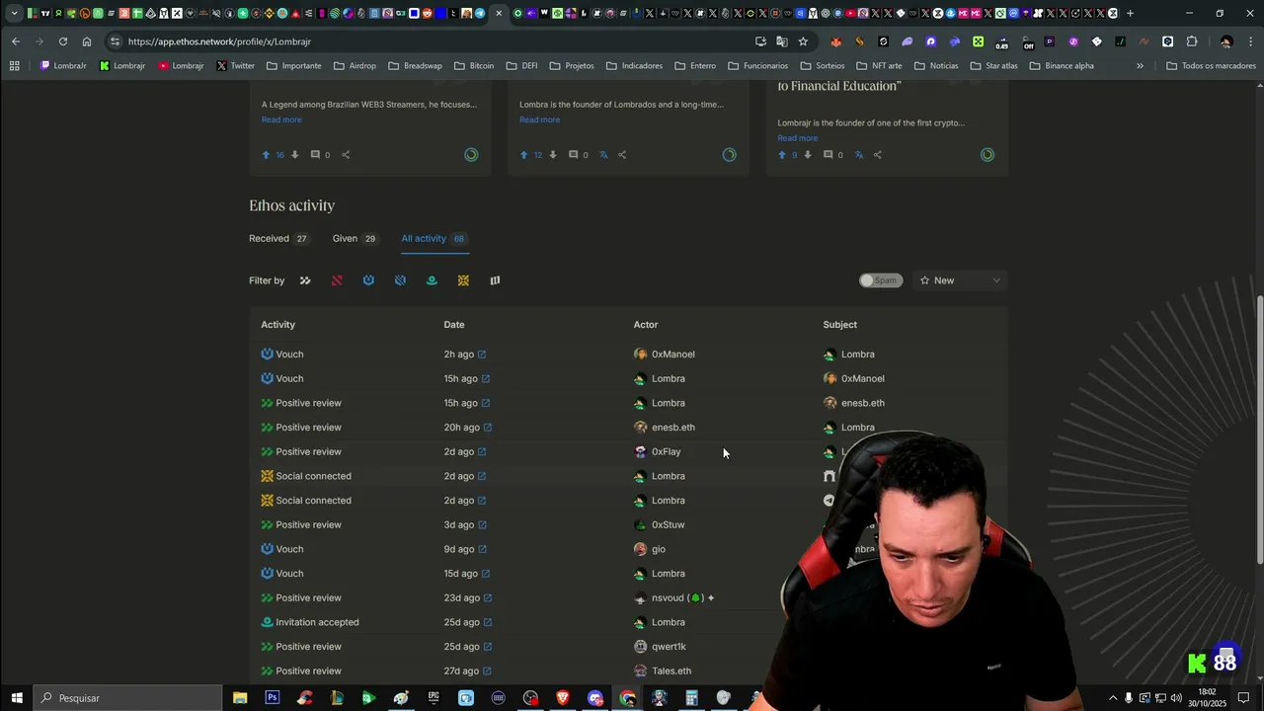Open File Explorer from the taskbar
This screenshot has height=711, width=1264.
tap(240, 698)
